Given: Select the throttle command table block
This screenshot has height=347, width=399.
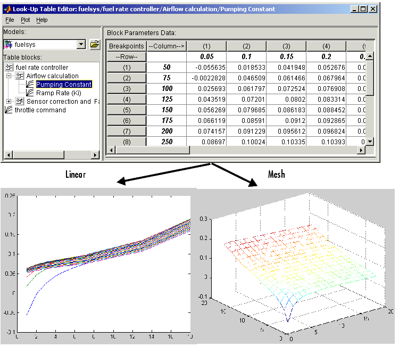Looking at the screenshot, I should pos(40,110).
